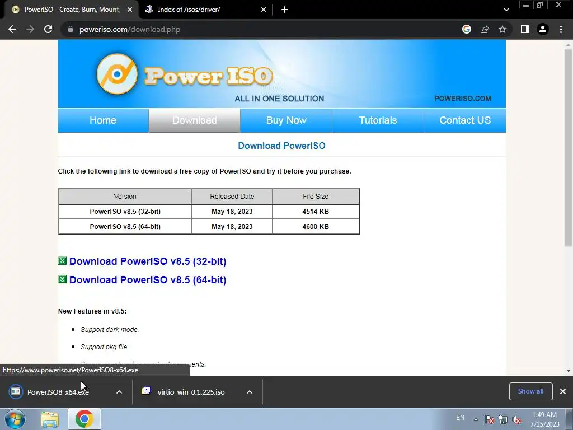Share this page via share icon
This screenshot has height=430, width=573.
tap(485, 29)
